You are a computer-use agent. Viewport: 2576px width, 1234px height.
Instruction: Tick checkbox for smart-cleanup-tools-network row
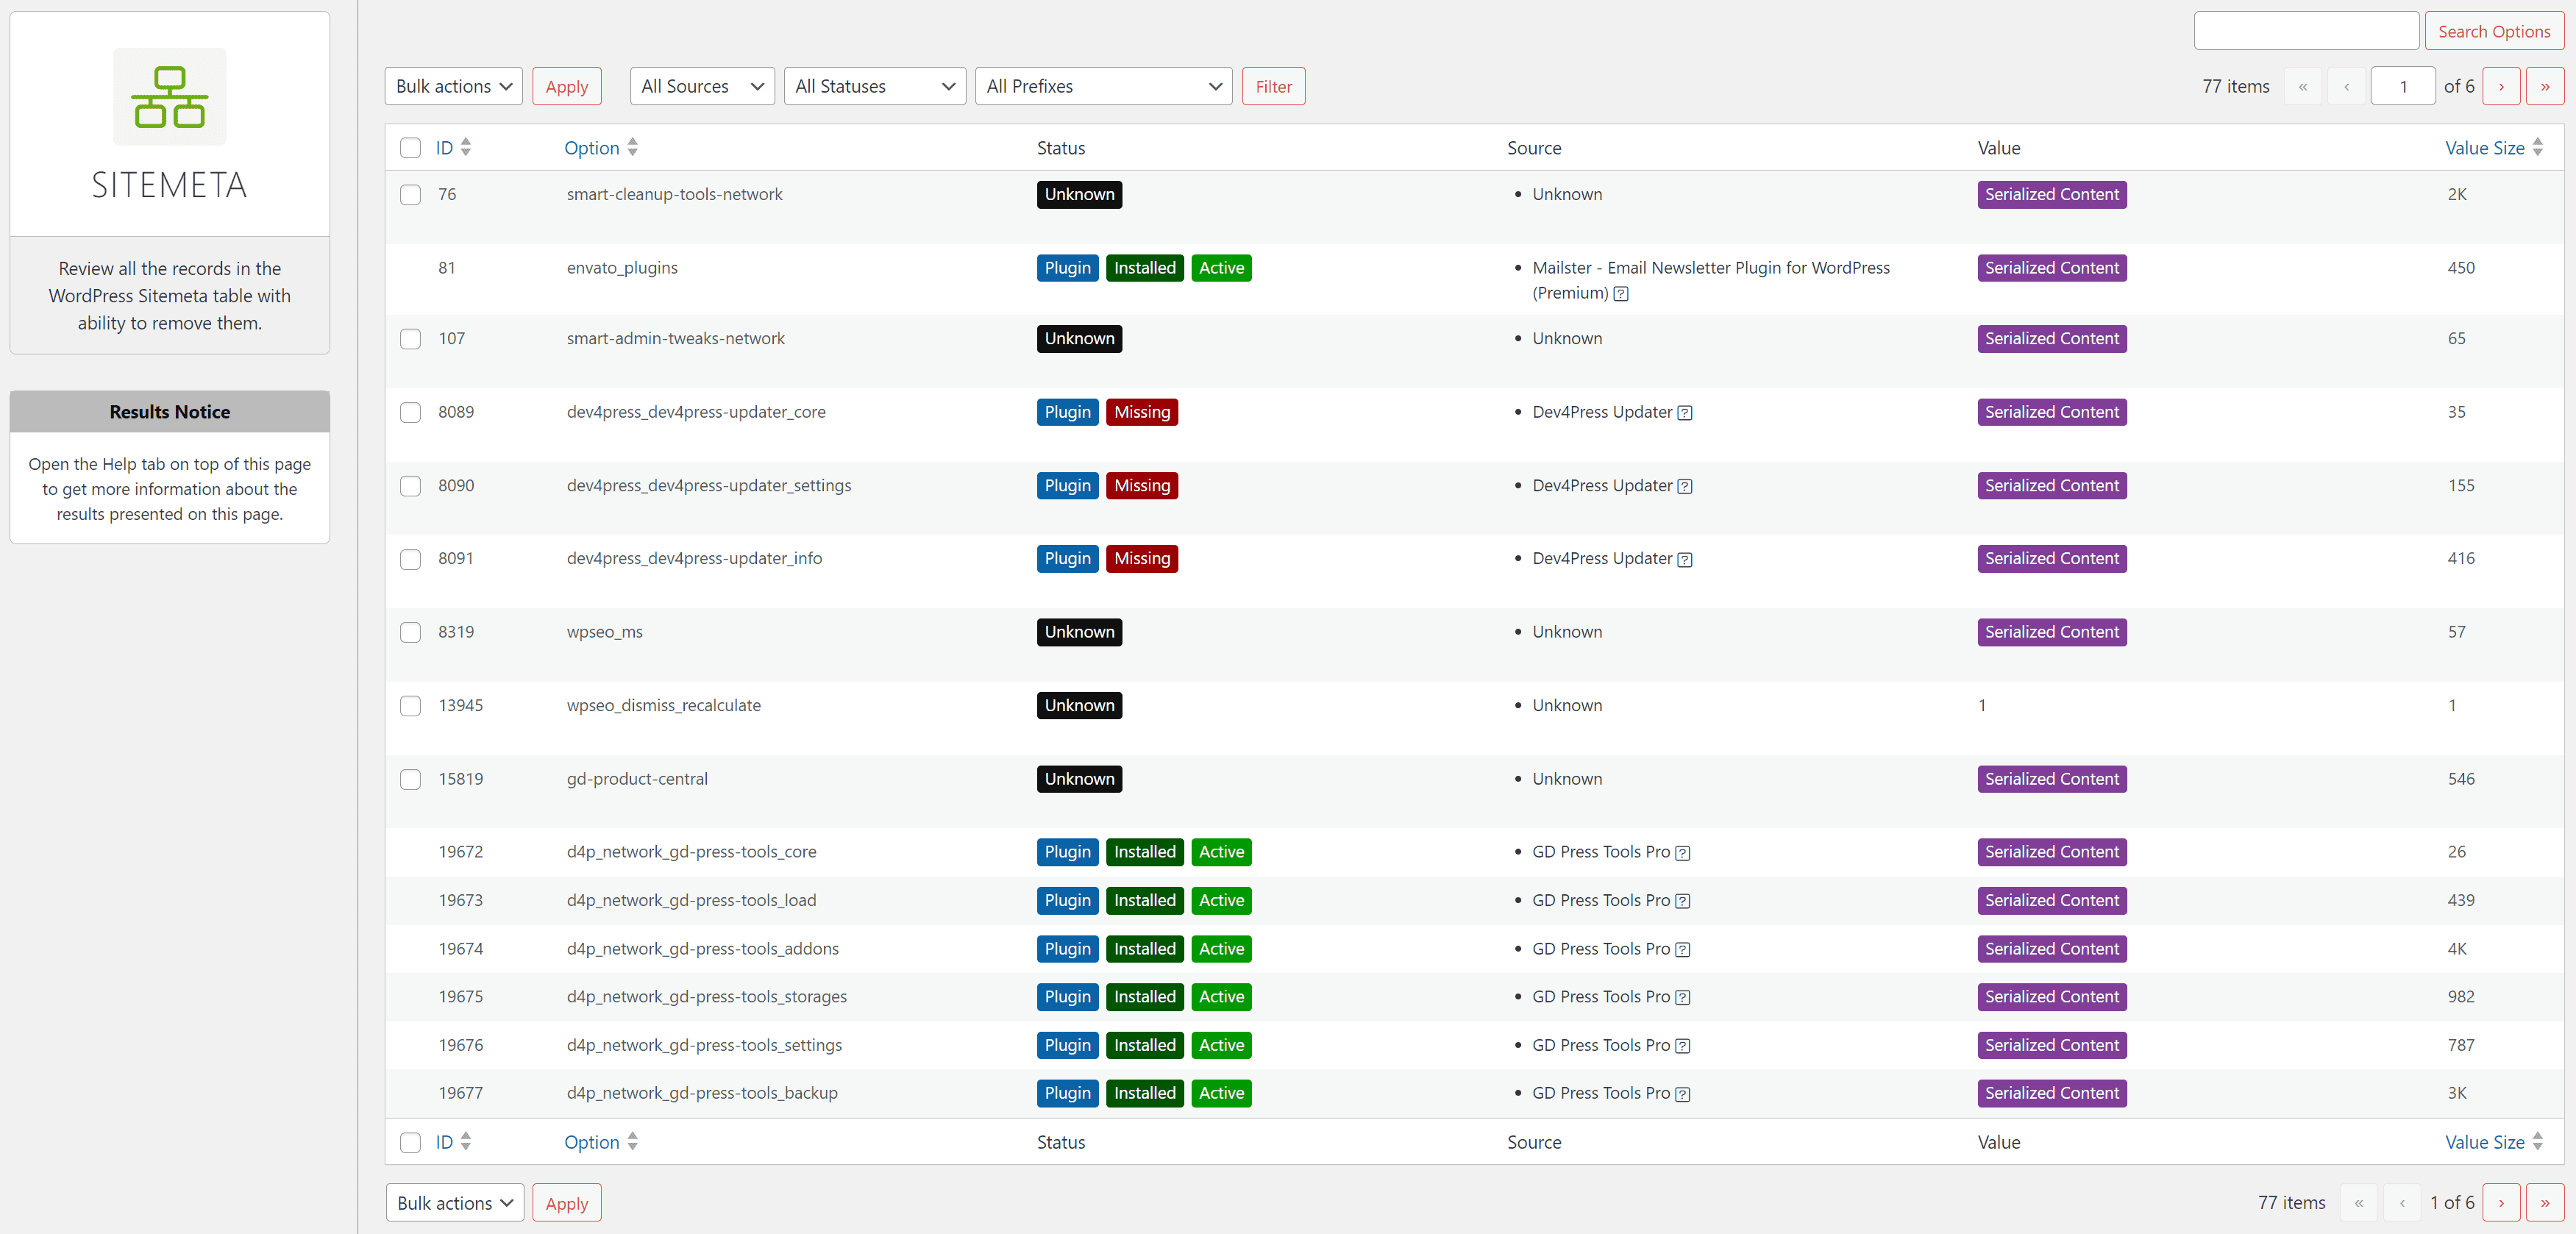click(410, 195)
